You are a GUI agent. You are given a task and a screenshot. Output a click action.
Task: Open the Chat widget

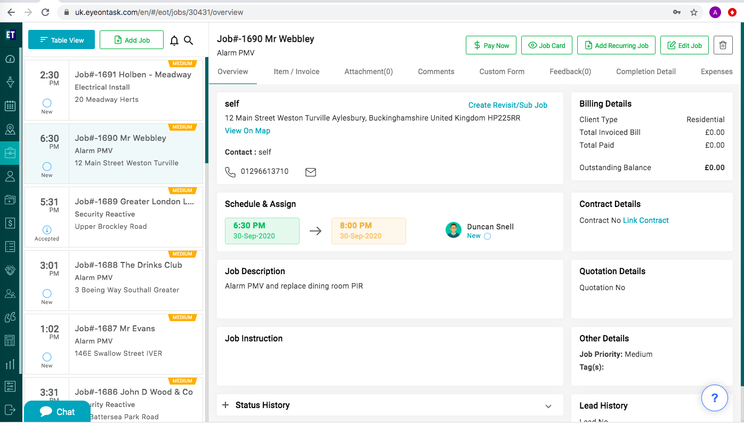pyautogui.click(x=58, y=412)
